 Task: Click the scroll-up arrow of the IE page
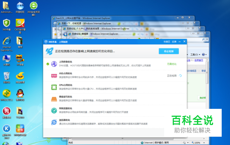coord(207,60)
